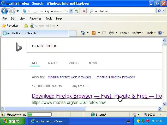Open the Any time filter dropdown
Viewport: 167px width, 125px height.
tap(80, 86)
